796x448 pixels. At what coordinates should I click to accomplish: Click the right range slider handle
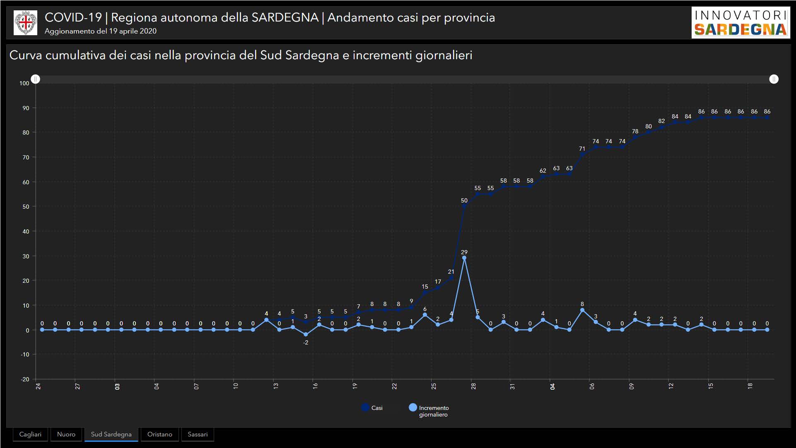click(774, 79)
